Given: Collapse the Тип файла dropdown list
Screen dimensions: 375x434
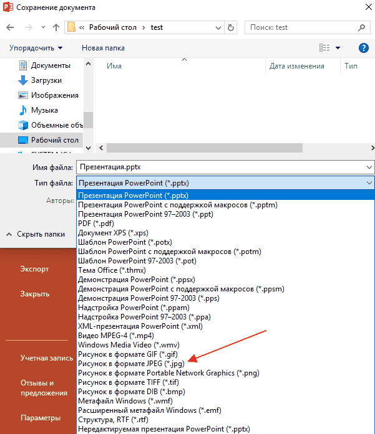Looking at the screenshot, I should tap(369, 183).
